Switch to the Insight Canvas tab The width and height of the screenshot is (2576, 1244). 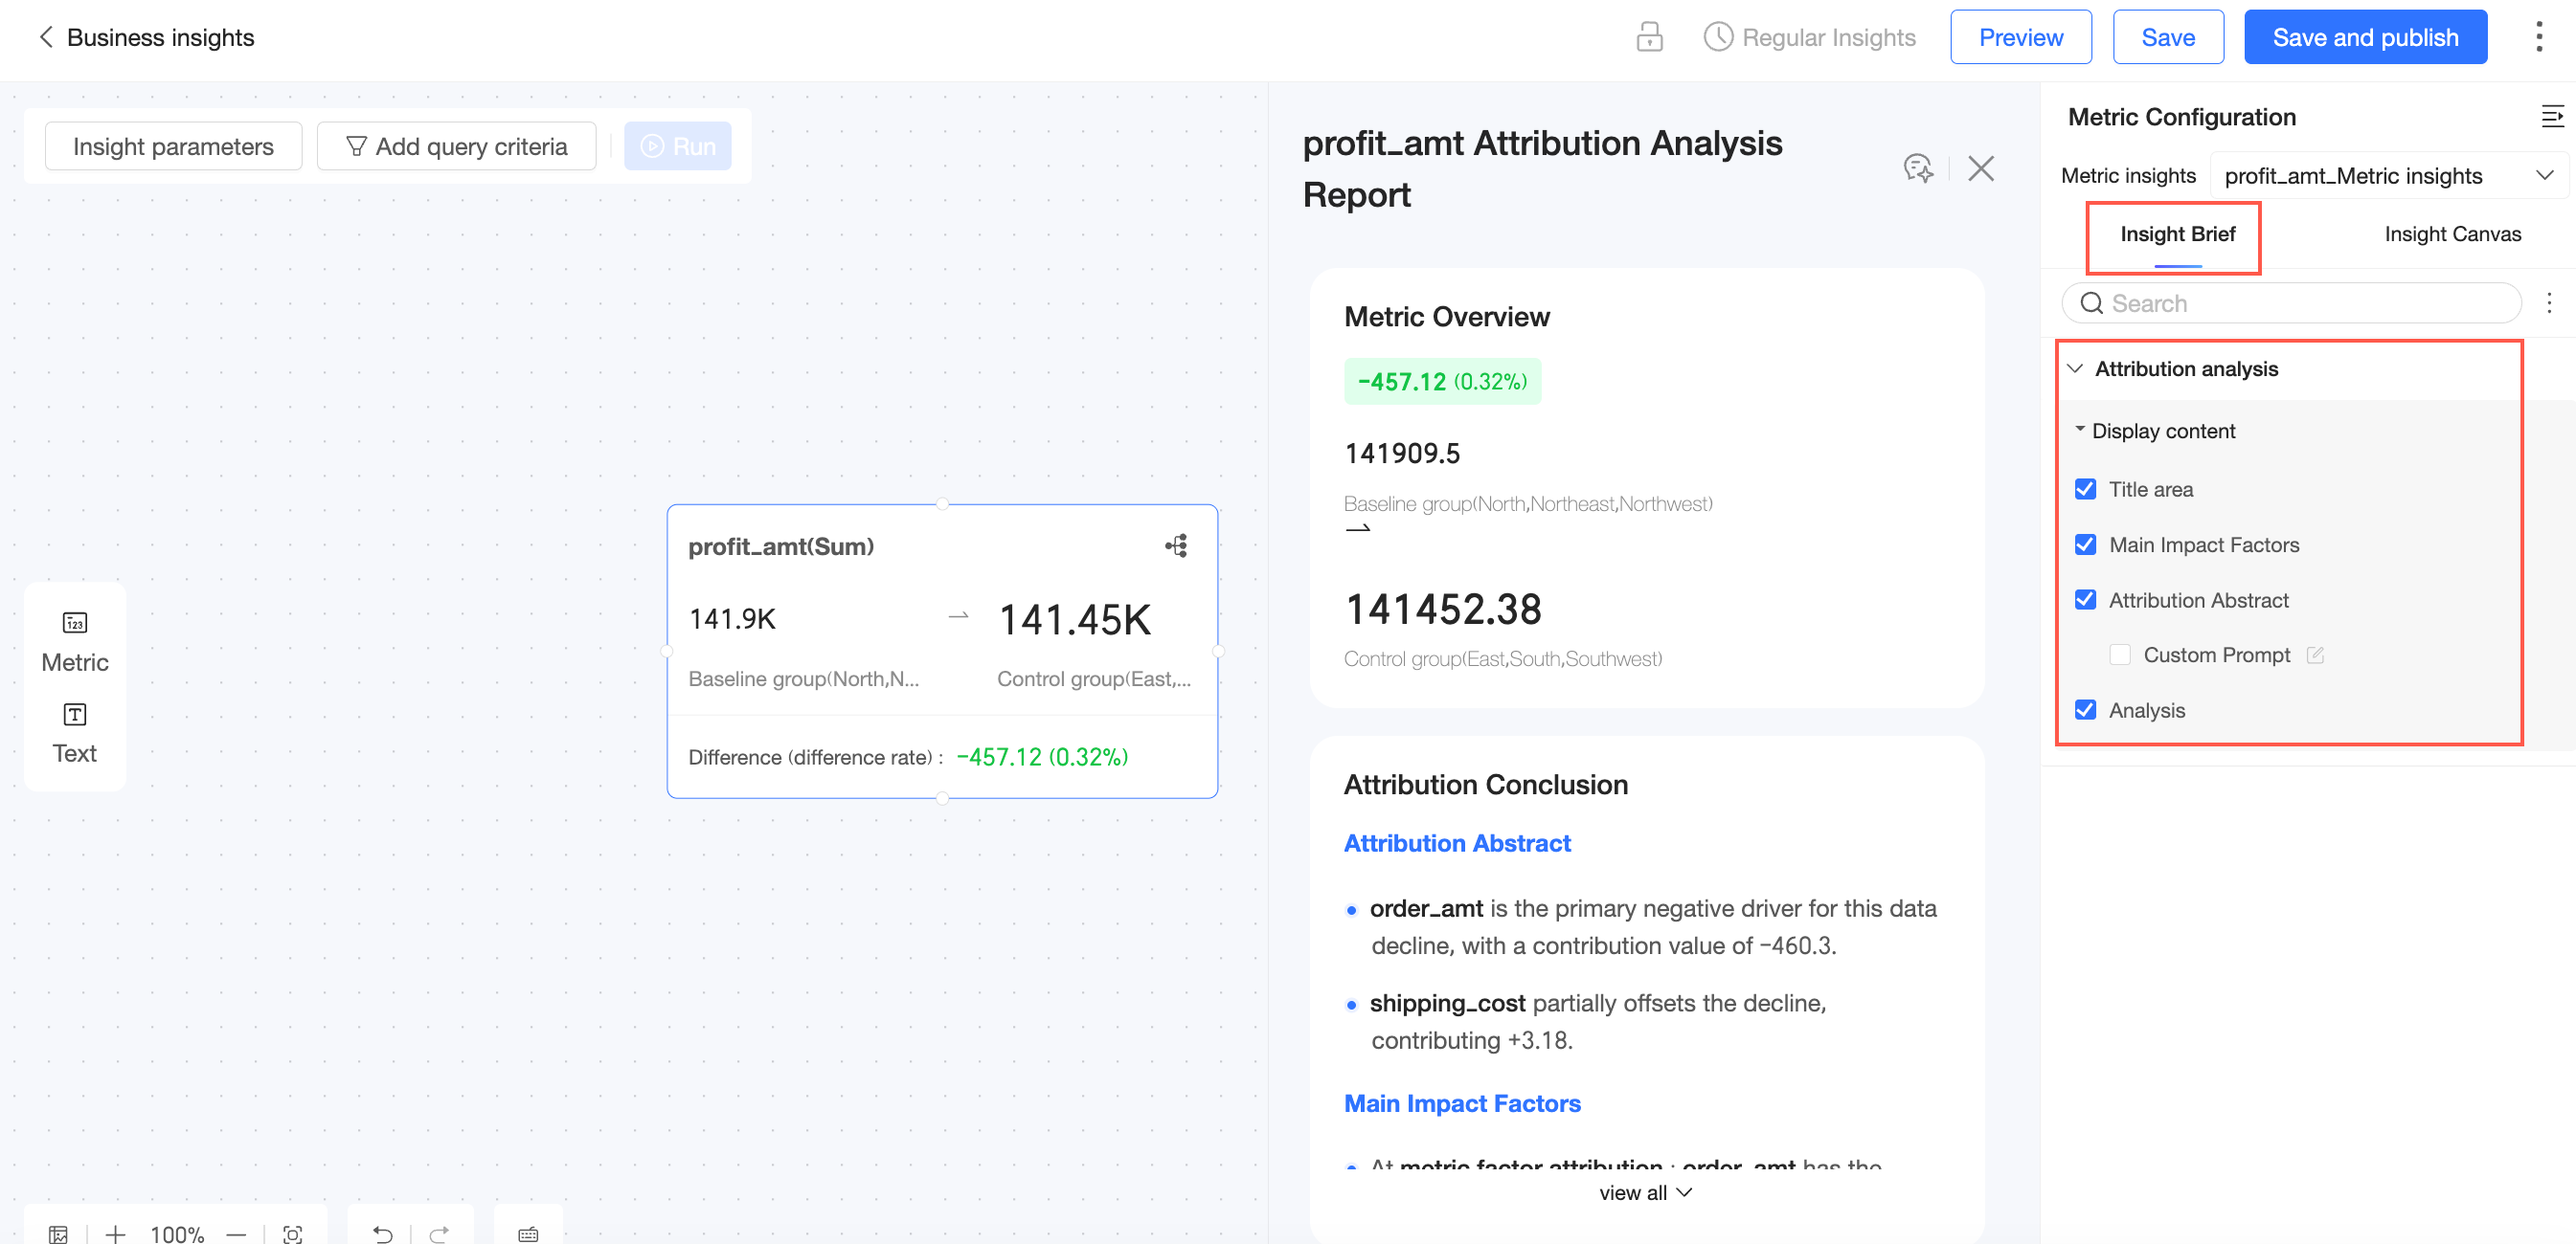click(2452, 233)
